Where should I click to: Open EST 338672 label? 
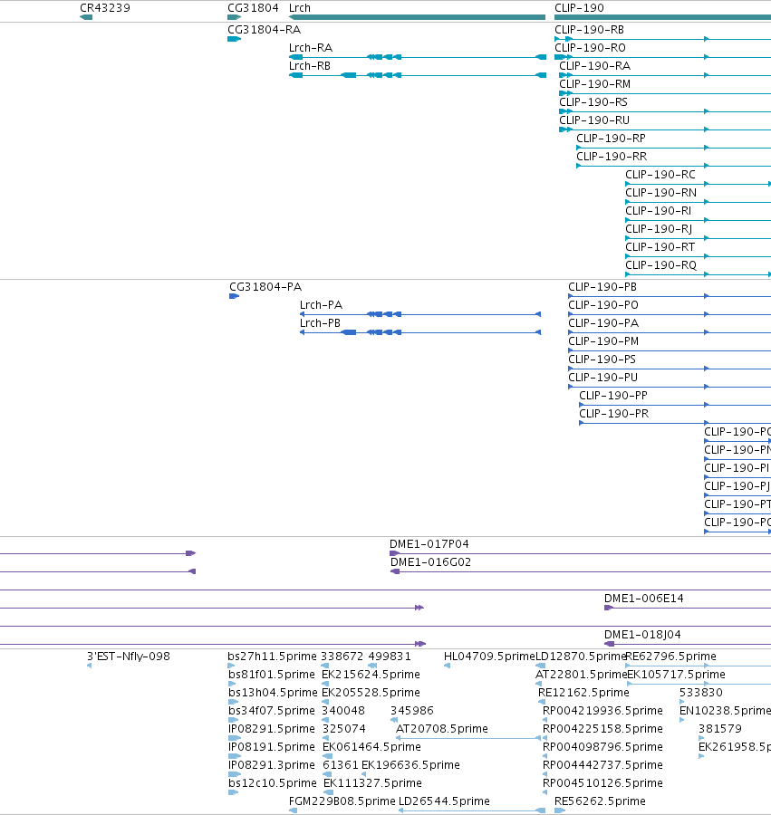342,657
